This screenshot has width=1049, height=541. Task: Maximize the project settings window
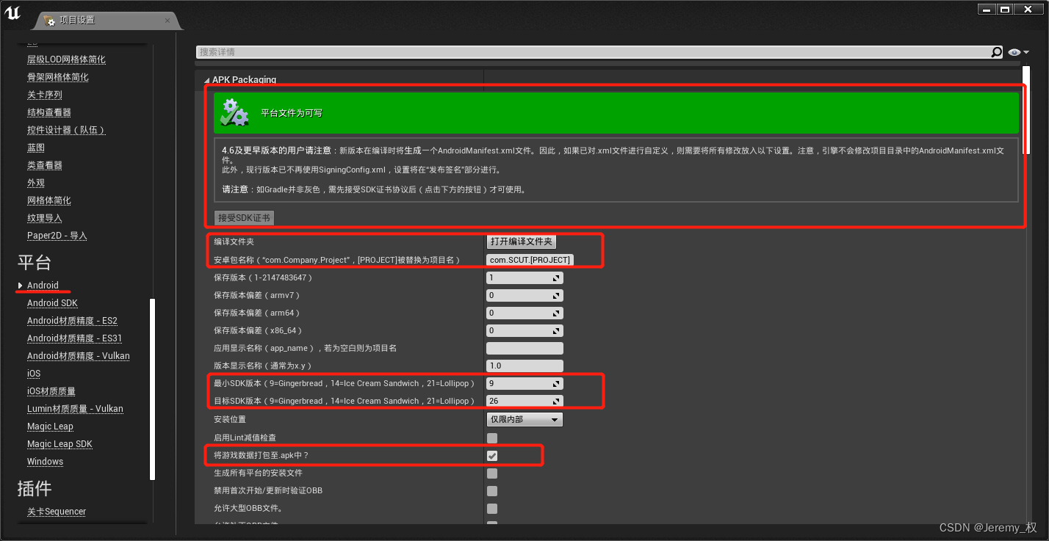[x=1005, y=9]
